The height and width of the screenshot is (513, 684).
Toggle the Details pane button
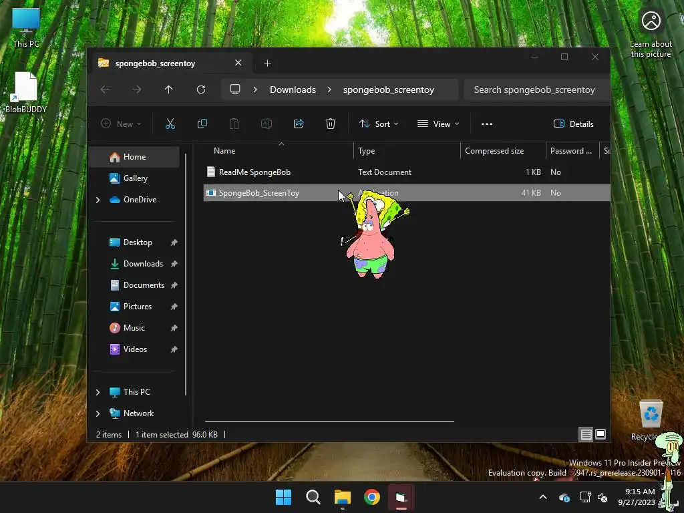[x=573, y=124]
